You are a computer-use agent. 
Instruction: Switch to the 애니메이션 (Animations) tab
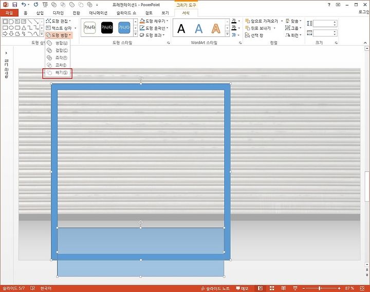tap(98, 13)
